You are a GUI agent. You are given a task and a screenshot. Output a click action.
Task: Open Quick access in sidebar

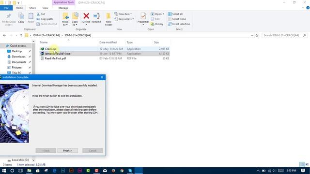coord(18,46)
